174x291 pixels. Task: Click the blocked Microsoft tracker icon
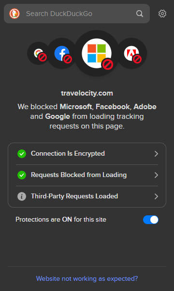point(97,53)
